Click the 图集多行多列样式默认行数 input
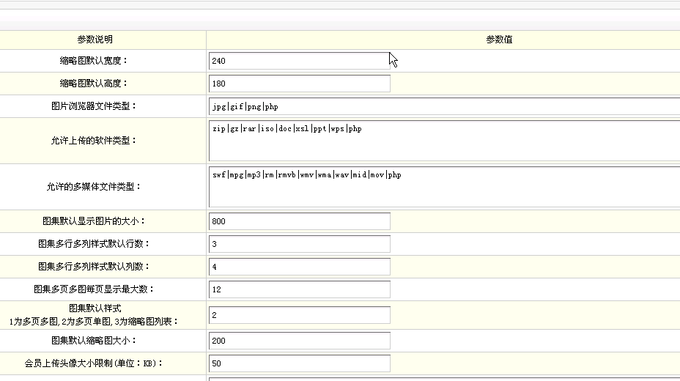Image resolution: width=680 pixels, height=381 pixels. tap(299, 244)
